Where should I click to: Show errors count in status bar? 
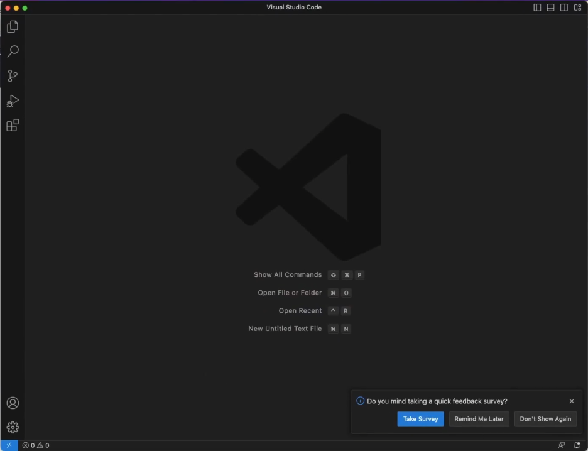coord(28,445)
